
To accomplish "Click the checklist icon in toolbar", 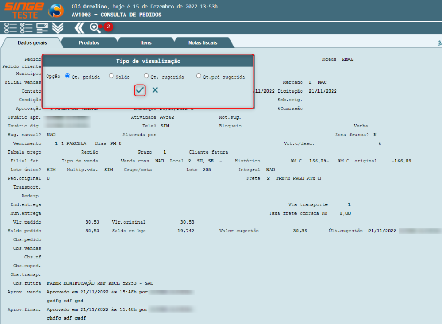I will tap(26, 28).
